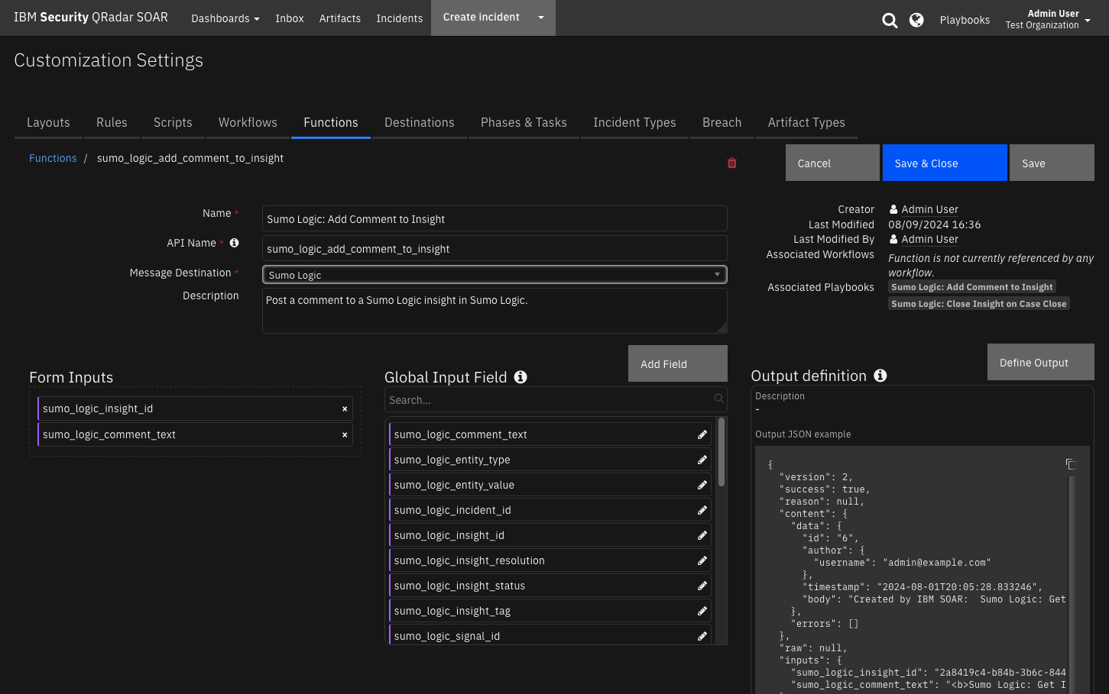Click into the API Name input field
Screen dimensions: 1109x694
(x=495, y=248)
